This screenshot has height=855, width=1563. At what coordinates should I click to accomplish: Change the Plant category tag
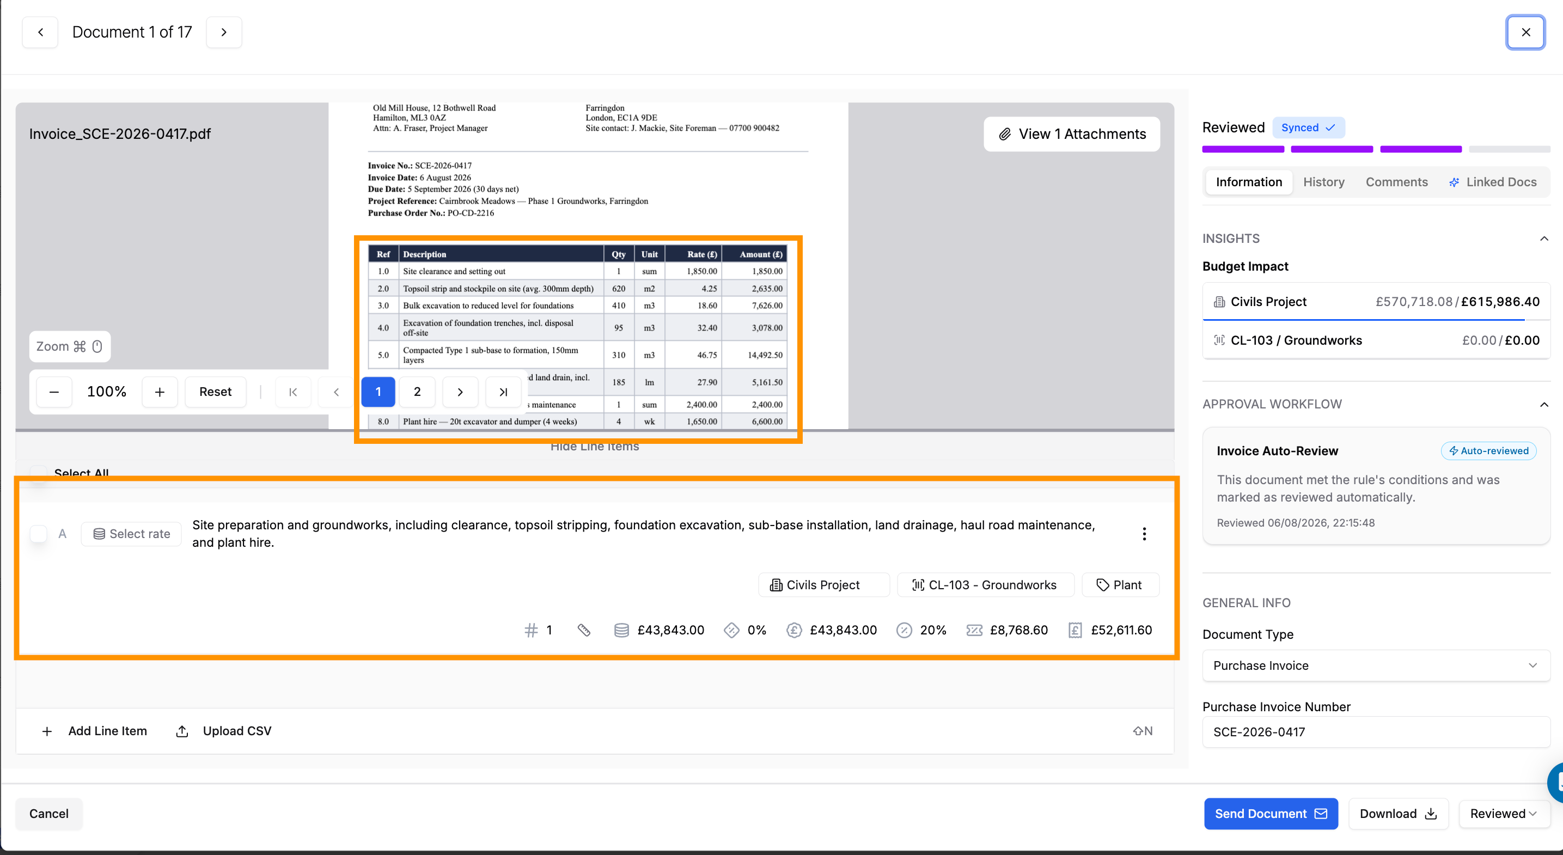pyautogui.click(x=1120, y=585)
